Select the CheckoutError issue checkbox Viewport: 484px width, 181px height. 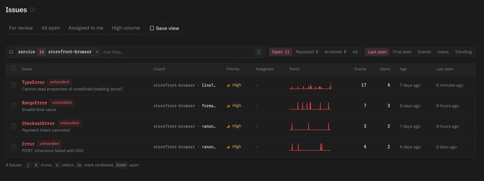click(14, 126)
